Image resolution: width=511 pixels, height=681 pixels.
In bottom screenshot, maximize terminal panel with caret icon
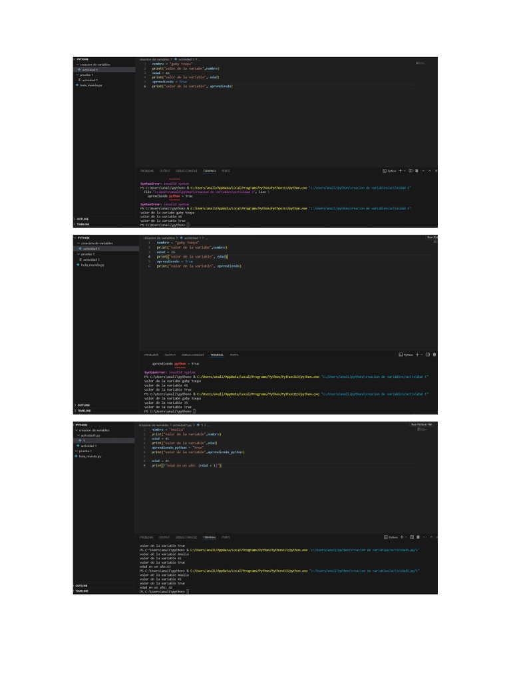(431, 537)
